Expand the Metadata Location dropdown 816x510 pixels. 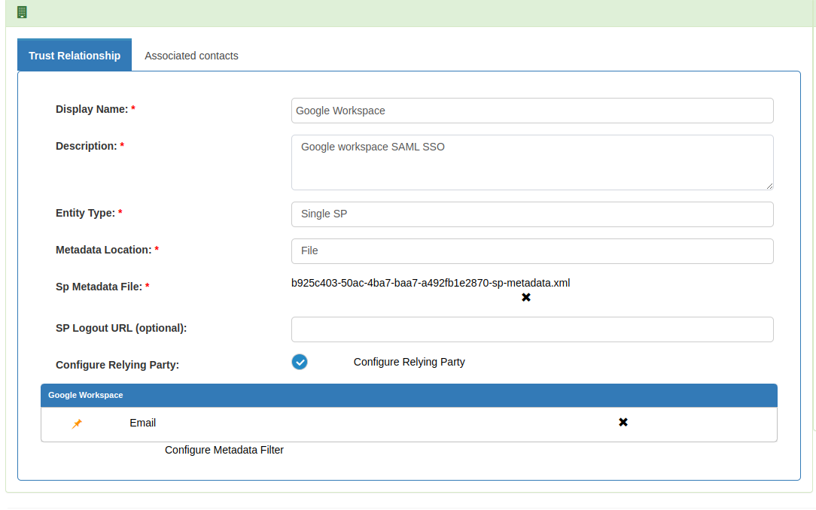pos(531,250)
